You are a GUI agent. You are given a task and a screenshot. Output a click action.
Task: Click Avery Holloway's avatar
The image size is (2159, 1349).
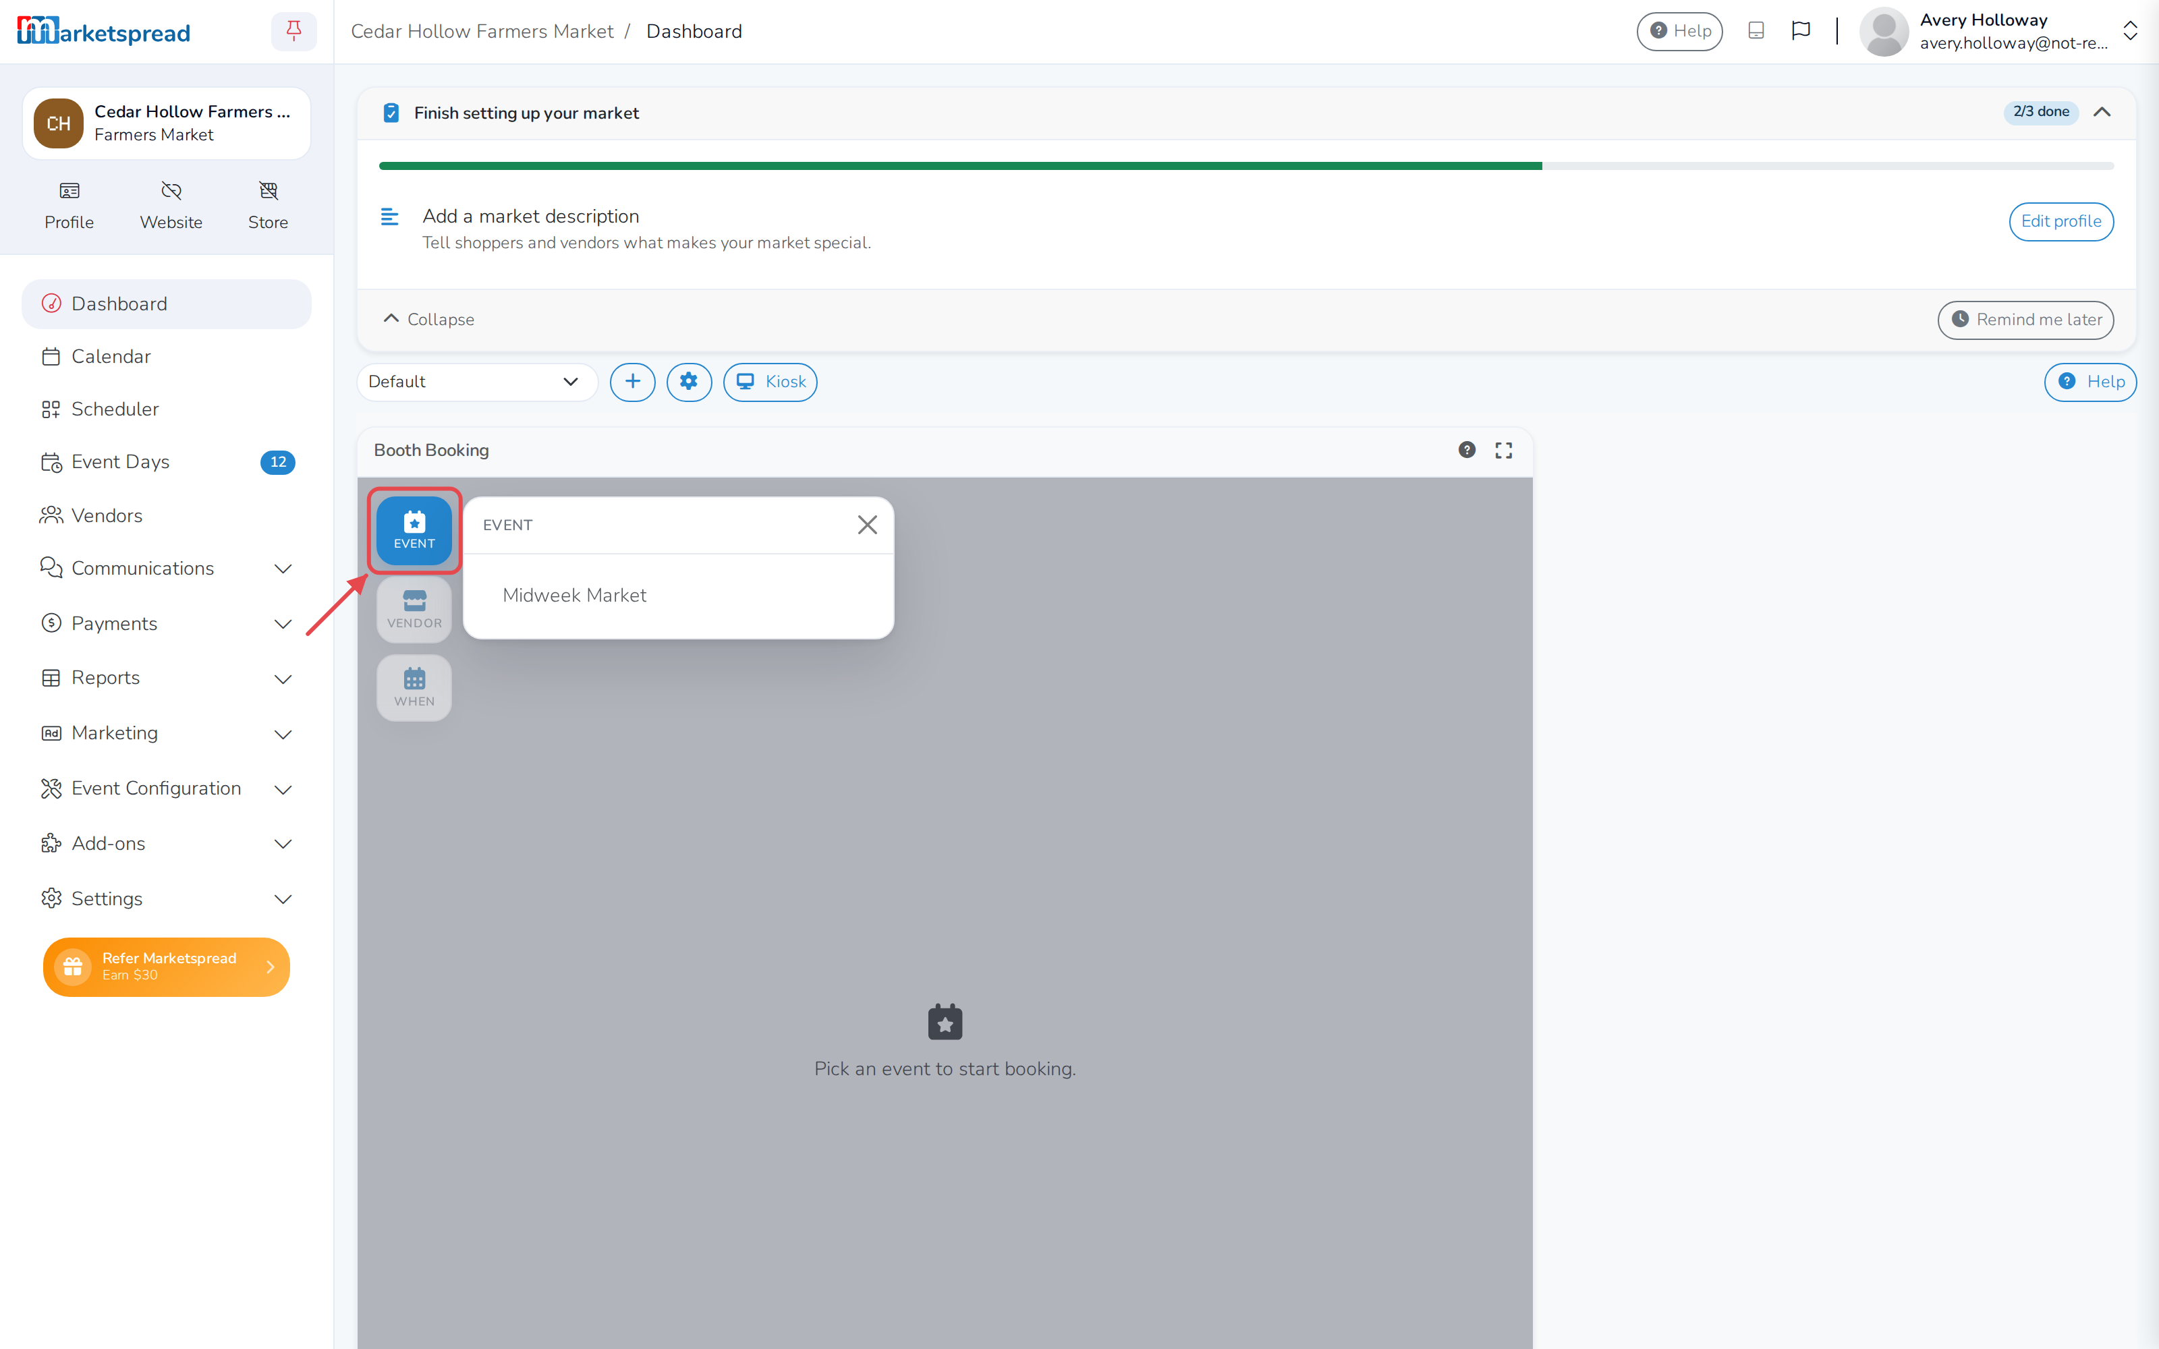[1883, 31]
